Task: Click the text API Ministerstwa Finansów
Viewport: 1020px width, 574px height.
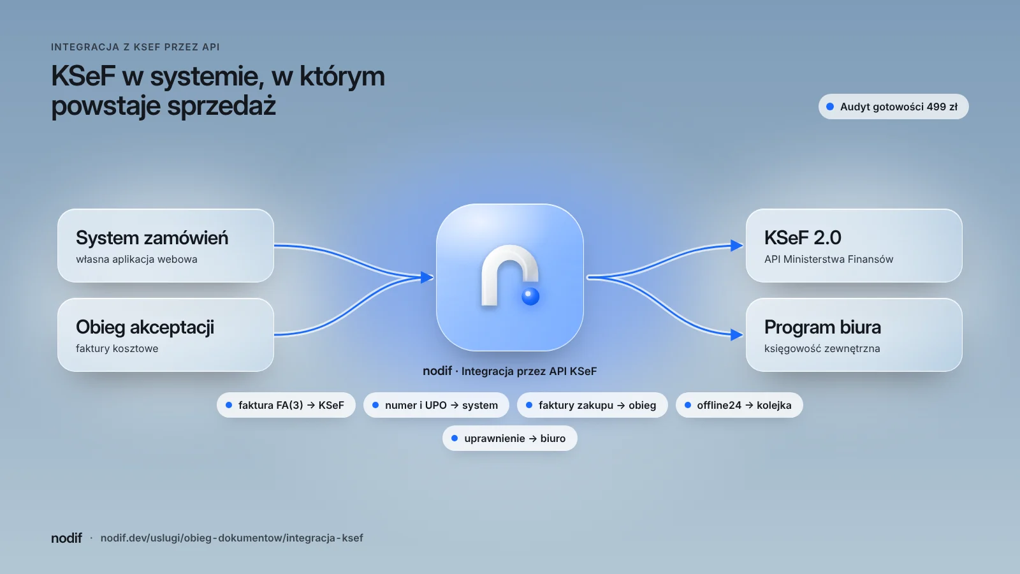Action: pyautogui.click(x=829, y=259)
